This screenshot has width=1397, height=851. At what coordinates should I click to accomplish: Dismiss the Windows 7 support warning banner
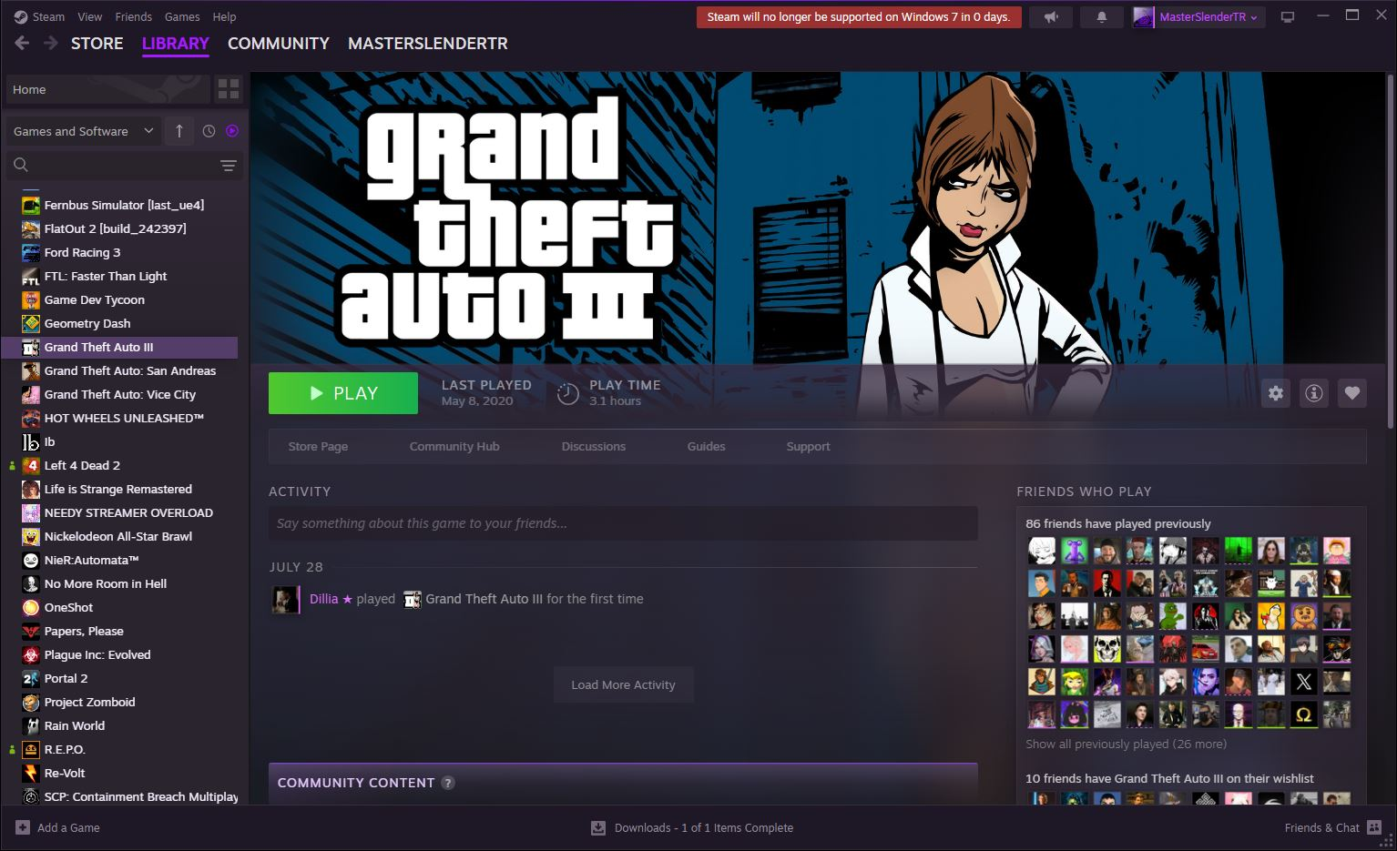point(859,17)
